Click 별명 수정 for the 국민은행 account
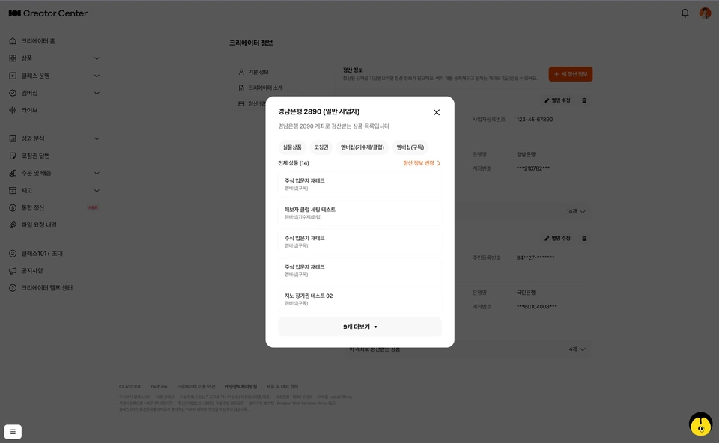This screenshot has height=443, width=719. click(557, 239)
